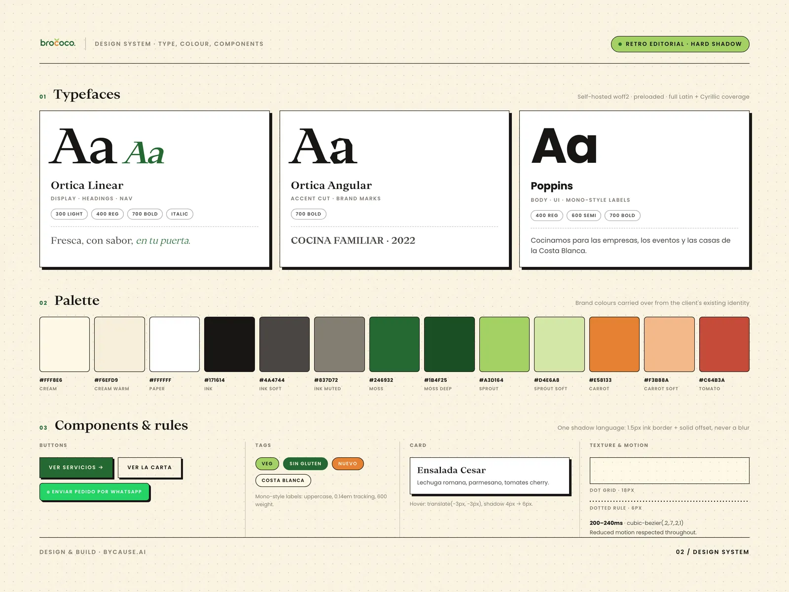
Task: Pick the Sprout Soft #D4E6A8 swatch
Action: click(559, 344)
